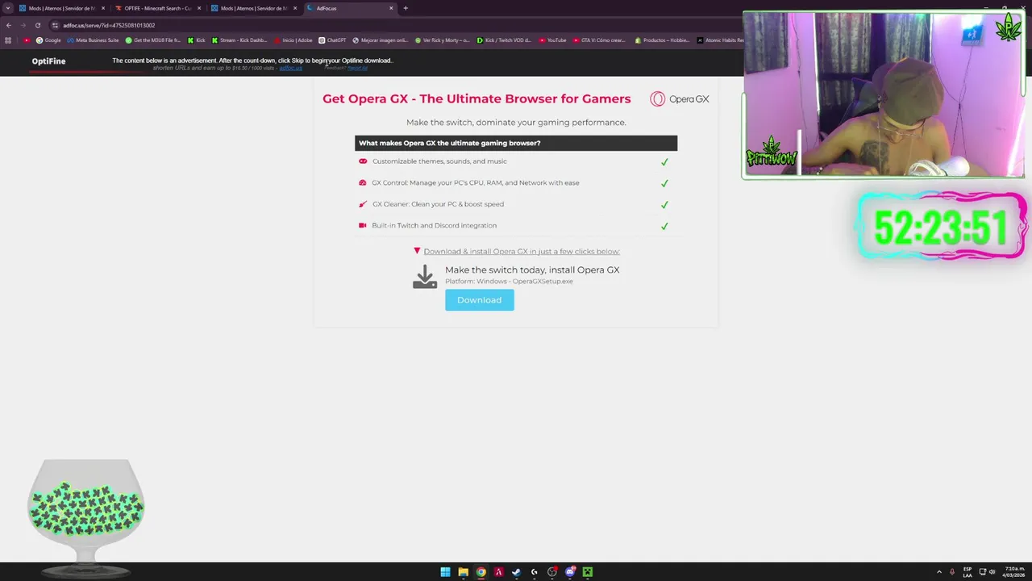
Task: Reload the current page
Action: pos(37,25)
